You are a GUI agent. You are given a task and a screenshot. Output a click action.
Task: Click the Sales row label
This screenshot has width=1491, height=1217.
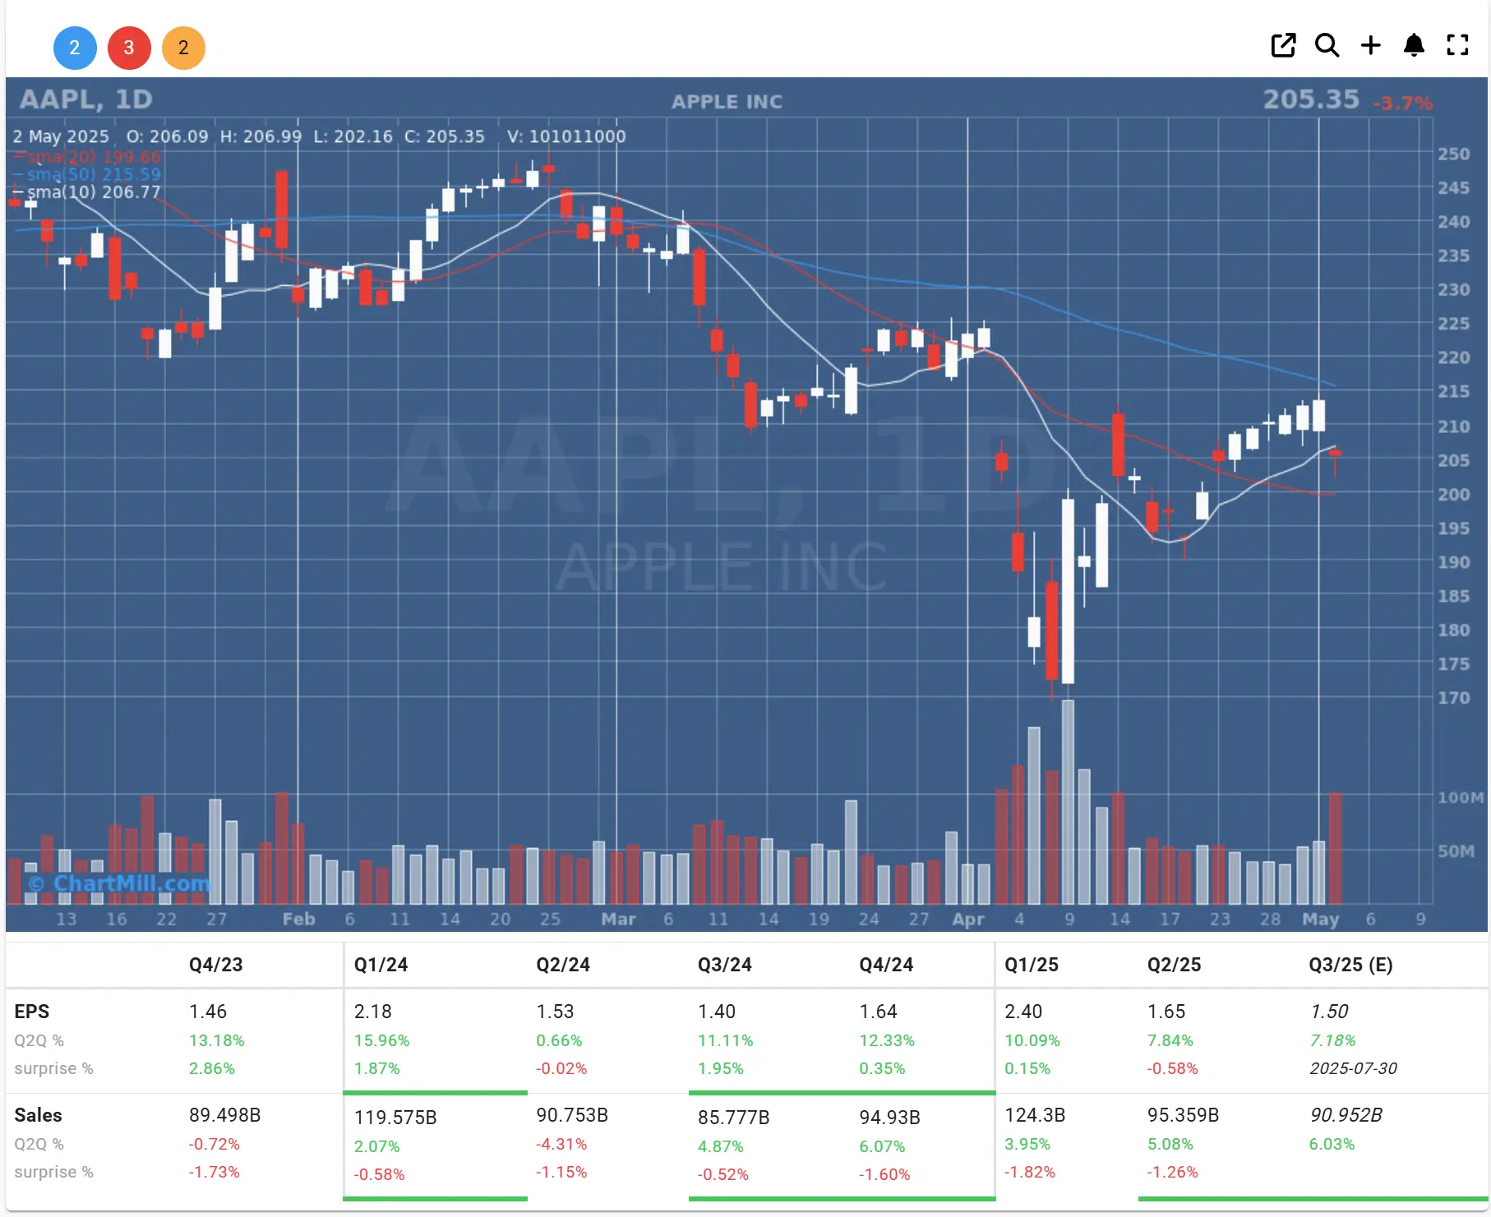[38, 1115]
